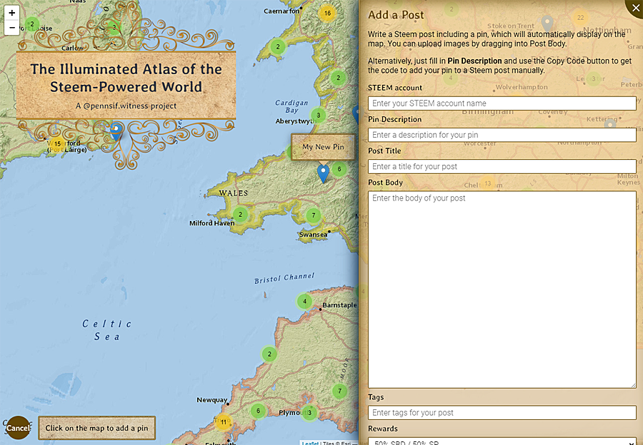Click the blue pin below My New Pin
Viewport: 643px width, 445px height.
[323, 173]
